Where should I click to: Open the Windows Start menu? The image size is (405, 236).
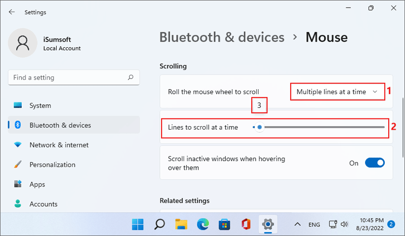(x=138, y=224)
